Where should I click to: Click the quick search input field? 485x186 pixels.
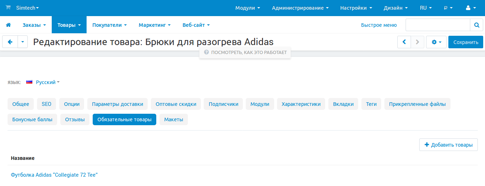438,25
